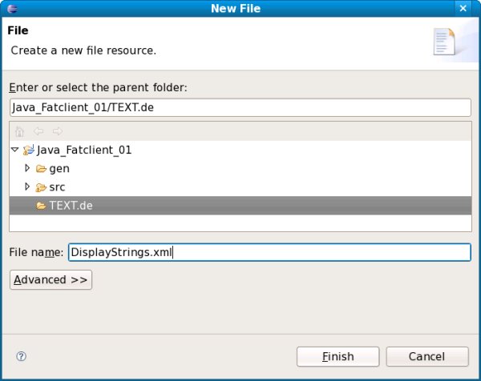Image resolution: width=481 pixels, height=381 pixels.
Task: Expand the gen folder
Action: tap(27, 168)
